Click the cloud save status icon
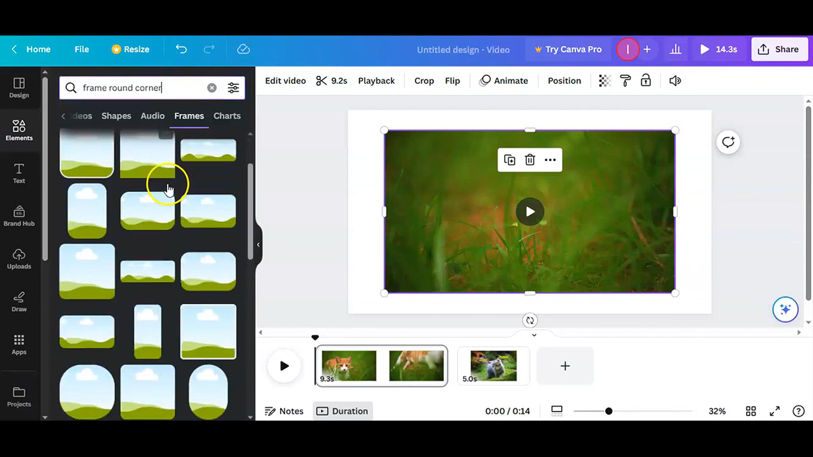The height and width of the screenshot is (457, 813). (243, 49)
